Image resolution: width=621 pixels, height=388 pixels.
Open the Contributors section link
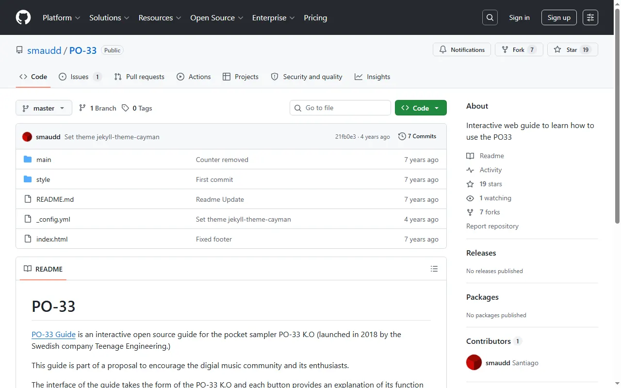pos(494,341)
